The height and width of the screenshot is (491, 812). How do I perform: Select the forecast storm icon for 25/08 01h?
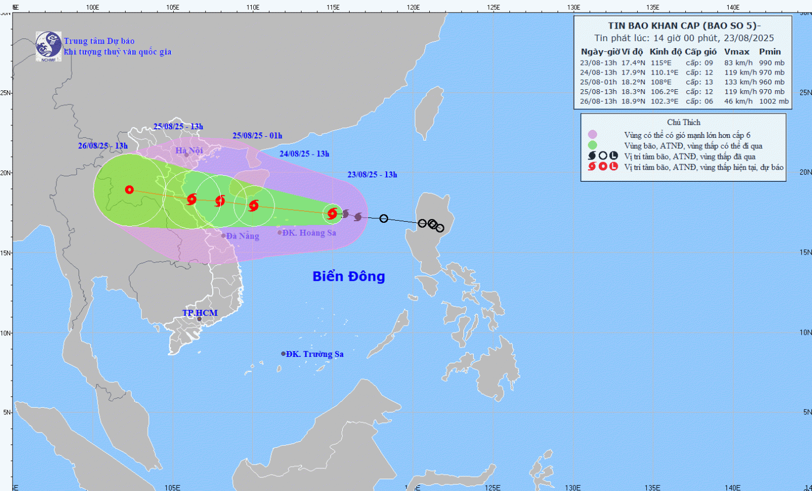coord(220,201)
